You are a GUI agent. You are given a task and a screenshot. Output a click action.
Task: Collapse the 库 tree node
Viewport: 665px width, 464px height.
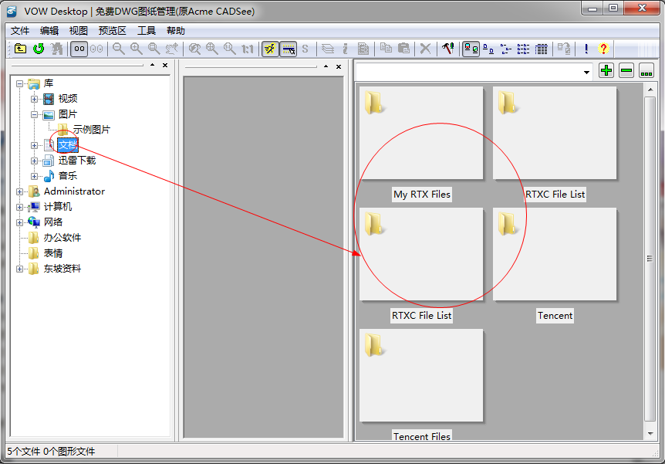(19, 83)
